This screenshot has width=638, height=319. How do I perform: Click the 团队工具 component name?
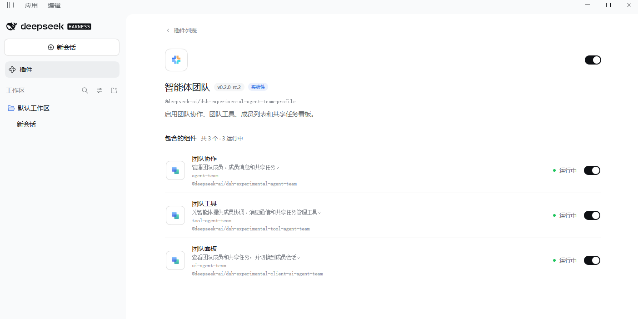click(204, 204)
